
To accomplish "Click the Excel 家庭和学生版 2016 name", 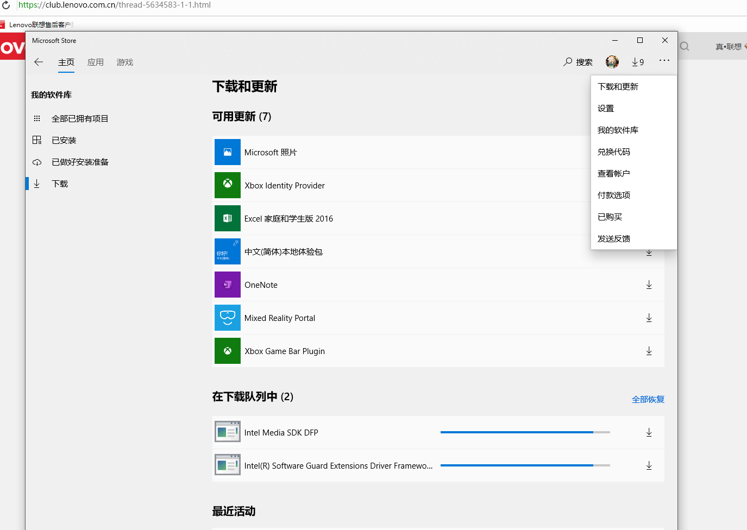I will (x=288, y=218).
